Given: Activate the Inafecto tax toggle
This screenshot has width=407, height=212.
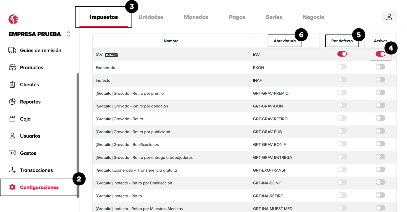Looking at the screenshot, I should click(380, 80).
